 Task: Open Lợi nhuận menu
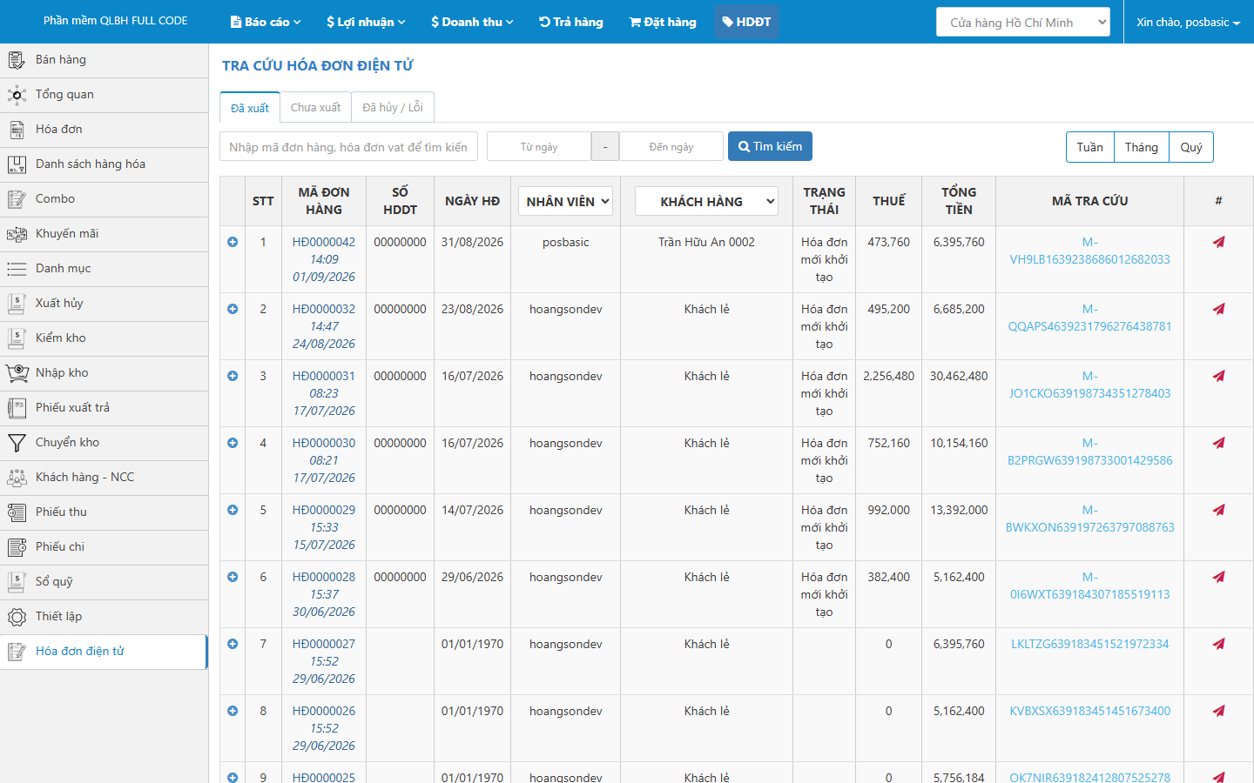366,22
